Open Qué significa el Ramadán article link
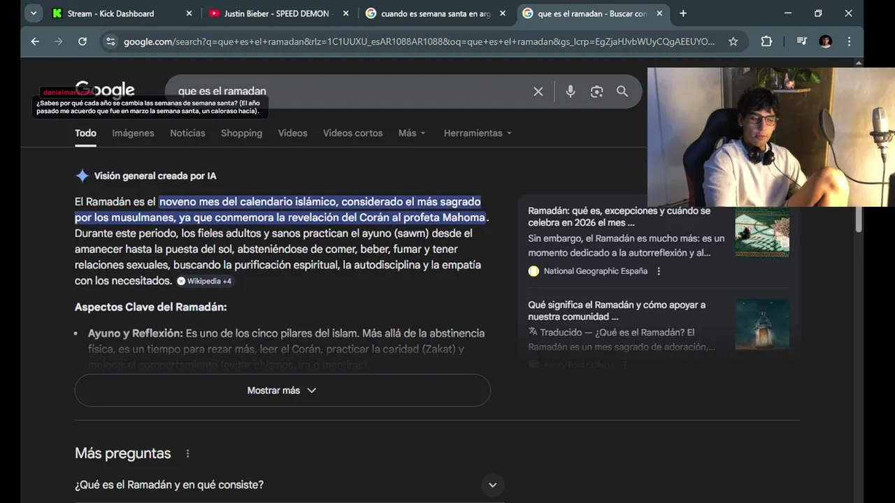This screenshot has height=503, width=895. coord(617,311)
